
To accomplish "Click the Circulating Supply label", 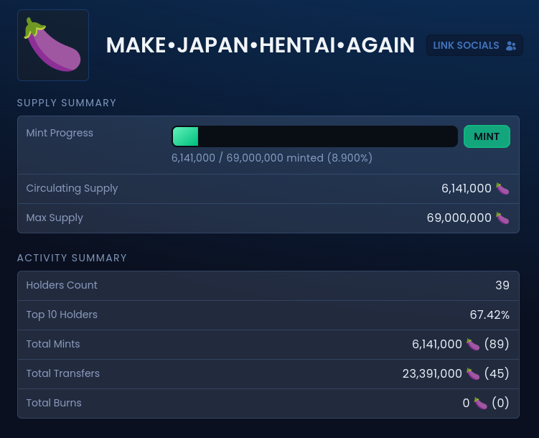I will (72, 188).
